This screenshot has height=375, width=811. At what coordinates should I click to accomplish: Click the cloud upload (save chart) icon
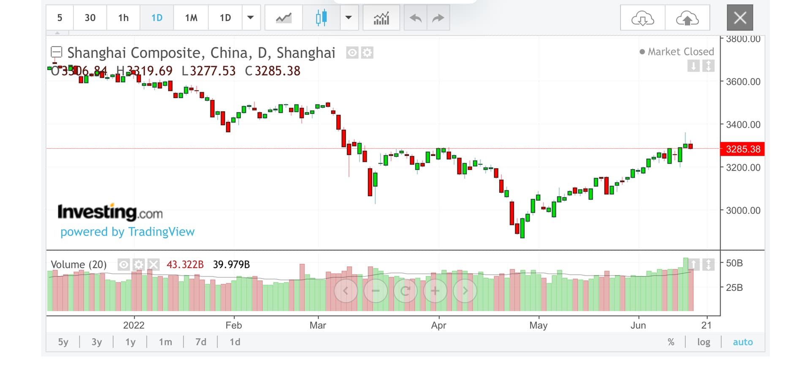point(687,18)
